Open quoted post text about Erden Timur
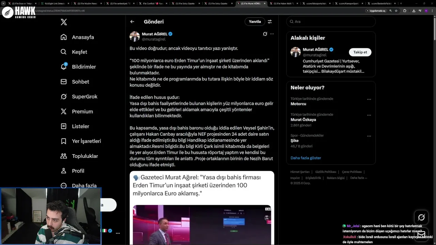This screenshot has height=245, width=436. [197, 185]
